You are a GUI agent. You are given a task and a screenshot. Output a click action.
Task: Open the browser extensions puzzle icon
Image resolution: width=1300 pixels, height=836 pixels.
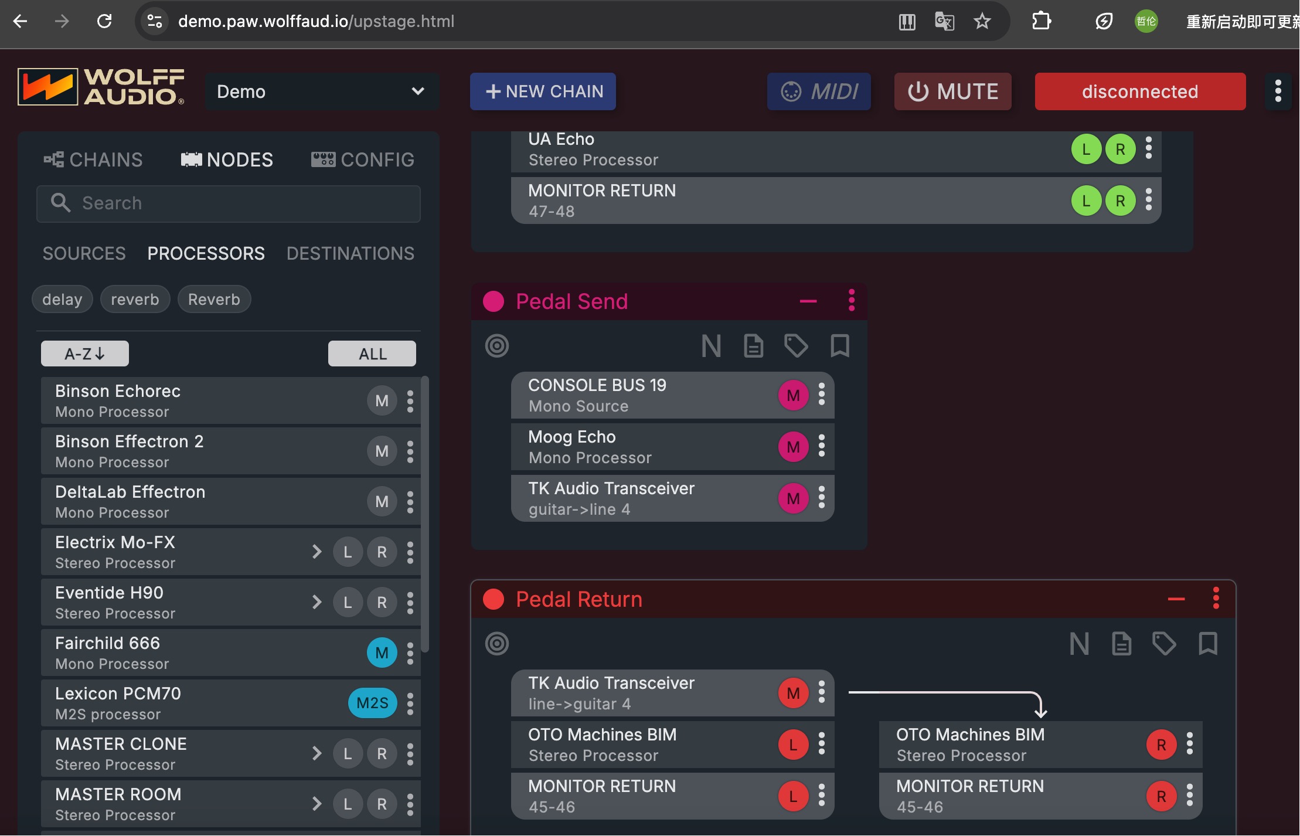tap(1041, 22)
